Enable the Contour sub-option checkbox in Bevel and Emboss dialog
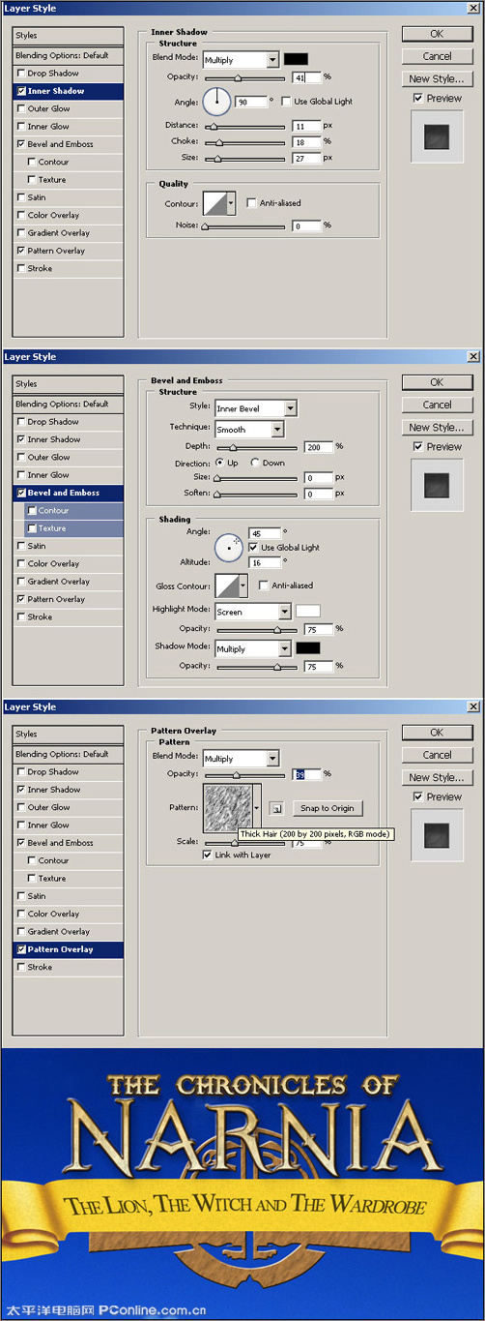485x1321 pixels. [33, 510]
